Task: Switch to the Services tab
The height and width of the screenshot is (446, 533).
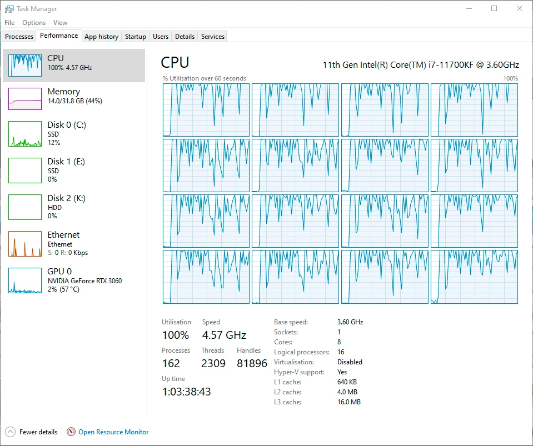Action: coord(213,36)
